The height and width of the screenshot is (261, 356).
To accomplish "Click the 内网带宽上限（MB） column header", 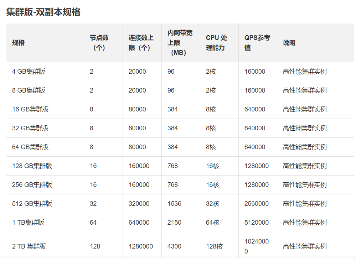I will pos(180,43).
